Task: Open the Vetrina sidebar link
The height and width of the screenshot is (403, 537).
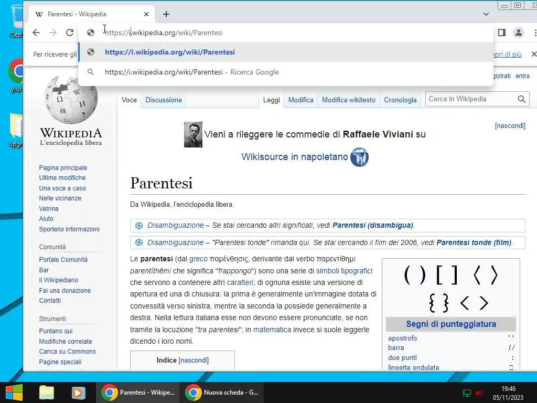Action: (49, 208)
